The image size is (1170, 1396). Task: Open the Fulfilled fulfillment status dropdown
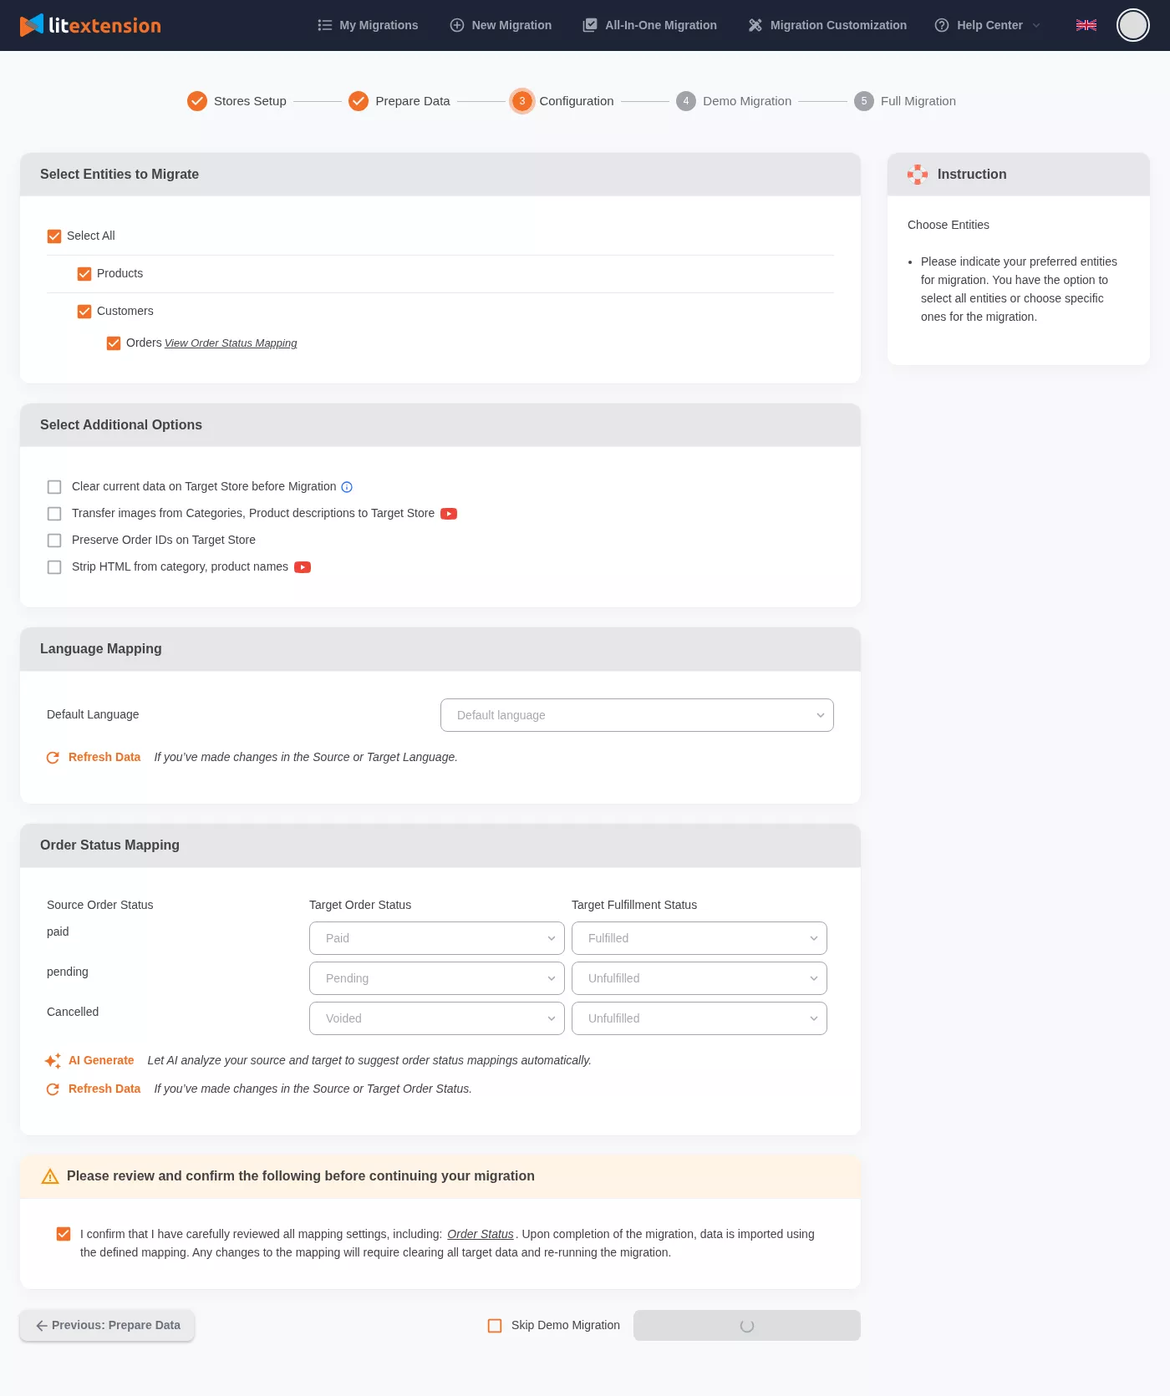click(x=699, y=938)
